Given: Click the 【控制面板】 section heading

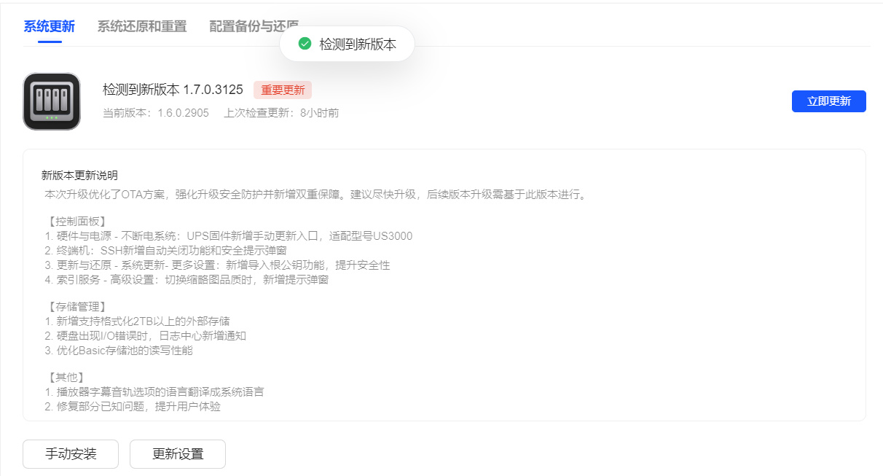Looking at the screenshot, I should coord(76,222).
